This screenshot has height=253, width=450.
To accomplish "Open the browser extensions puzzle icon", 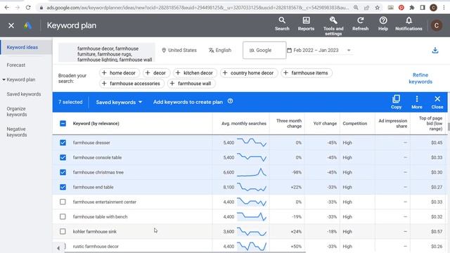I will [412, 8].
